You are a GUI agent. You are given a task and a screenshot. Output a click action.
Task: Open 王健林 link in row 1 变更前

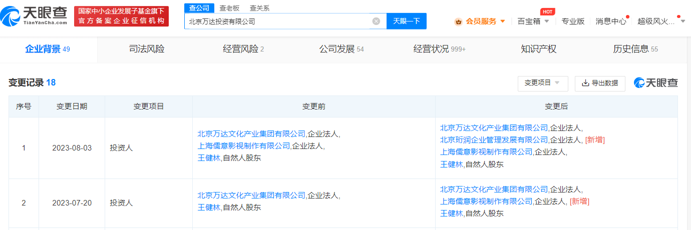pyautogui.click(x=209, y=157)
